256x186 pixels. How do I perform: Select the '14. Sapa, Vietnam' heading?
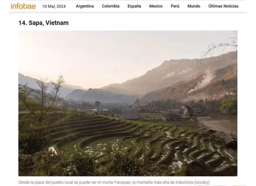pyautogui.click(x=44, y=23)
